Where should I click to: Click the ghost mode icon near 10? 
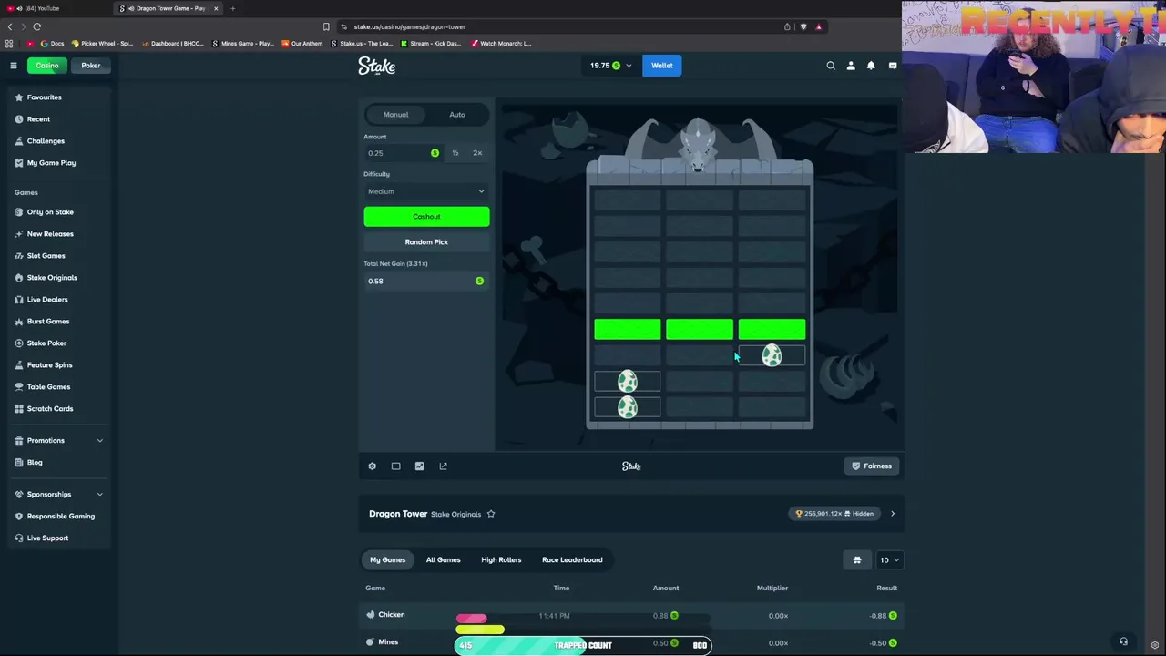pyautogui.click(x=857, y=560)
